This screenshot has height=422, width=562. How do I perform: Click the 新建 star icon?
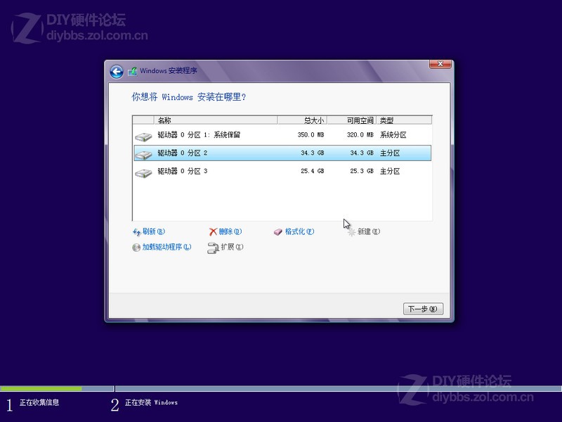[x=352, y=232]
